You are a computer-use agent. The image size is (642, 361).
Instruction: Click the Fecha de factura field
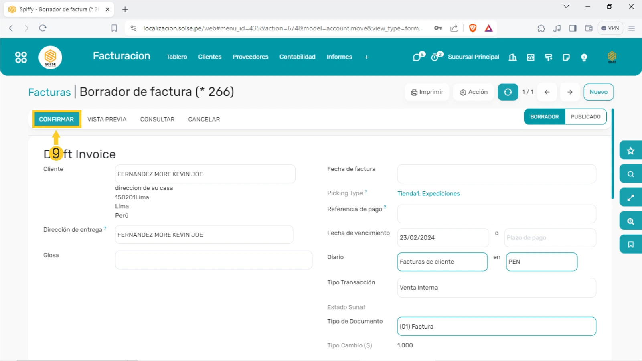496,174
